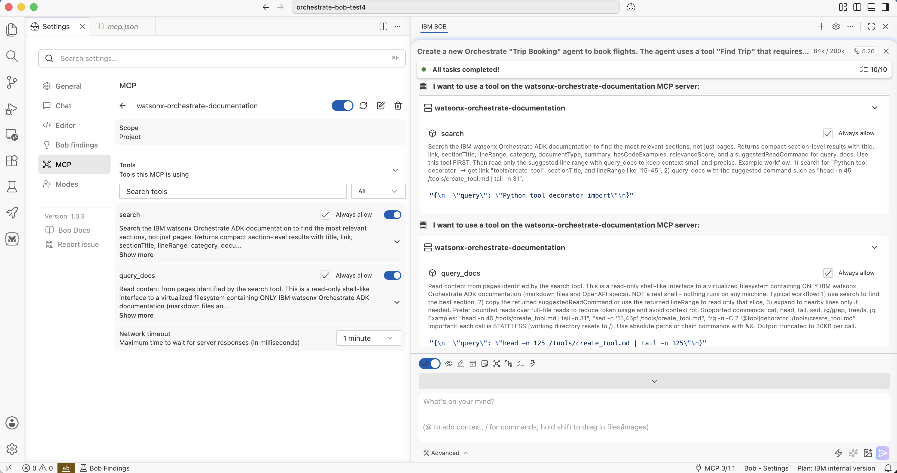The image size is (897, 473).
Task: Open Source Control in the activity bar
Action: [12, 82]
